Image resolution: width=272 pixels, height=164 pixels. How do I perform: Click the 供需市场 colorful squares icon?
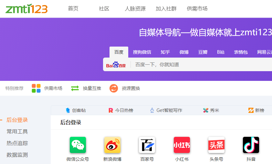(36, 88)
